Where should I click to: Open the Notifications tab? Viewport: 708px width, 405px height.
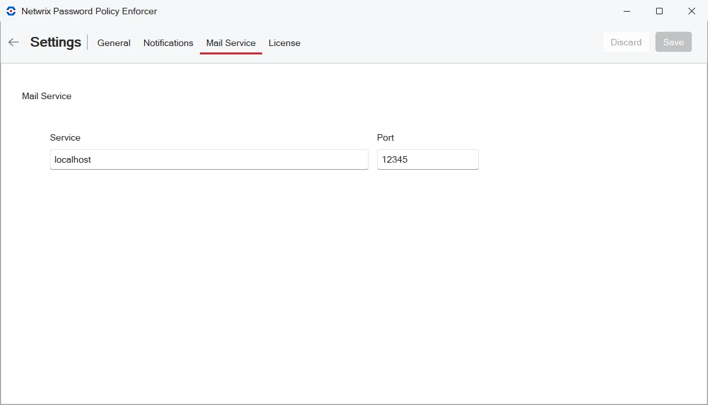(x=168, y=43)
